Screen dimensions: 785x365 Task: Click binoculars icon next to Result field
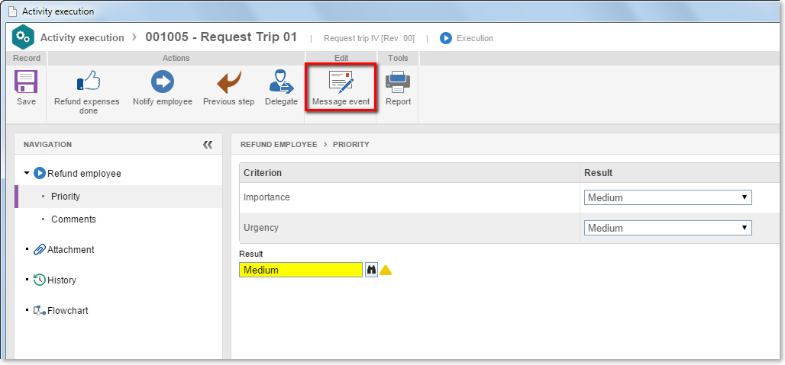pos(371,270)
